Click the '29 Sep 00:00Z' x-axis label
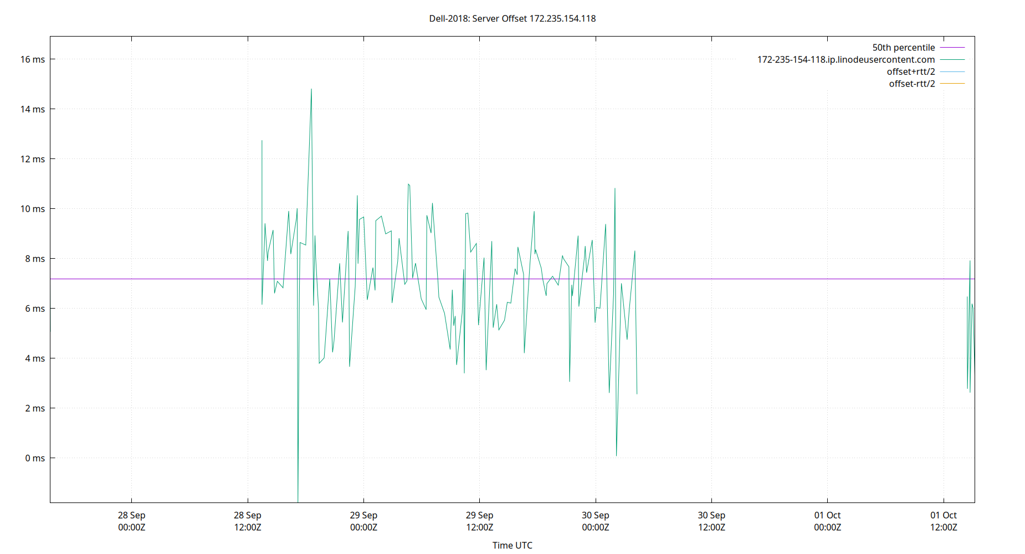This screenshot has height=554, width=1025. coord(363,521)
